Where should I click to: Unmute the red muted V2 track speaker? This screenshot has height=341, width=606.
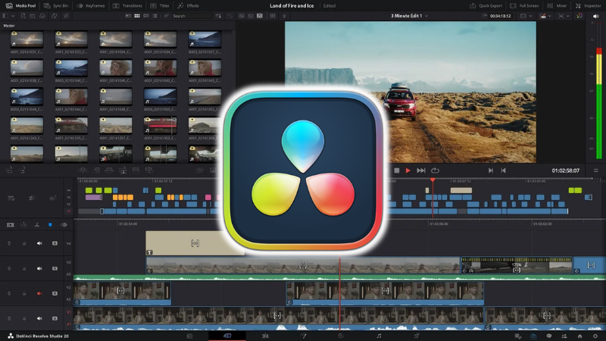click(x=39, y=293)
